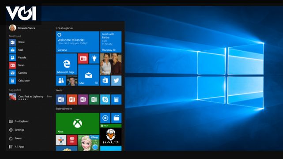Open the purple OneNote tile
Image resolution: width=283 pixels, height=159 pixels.
pyautogui.click(x=83, y=99)
